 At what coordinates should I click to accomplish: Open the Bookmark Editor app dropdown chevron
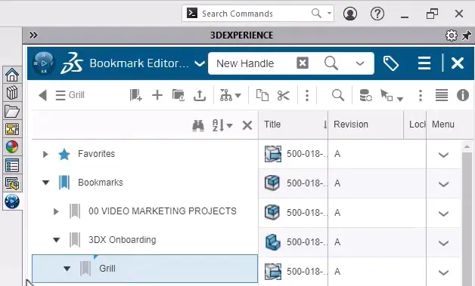(x=200, y=63)
